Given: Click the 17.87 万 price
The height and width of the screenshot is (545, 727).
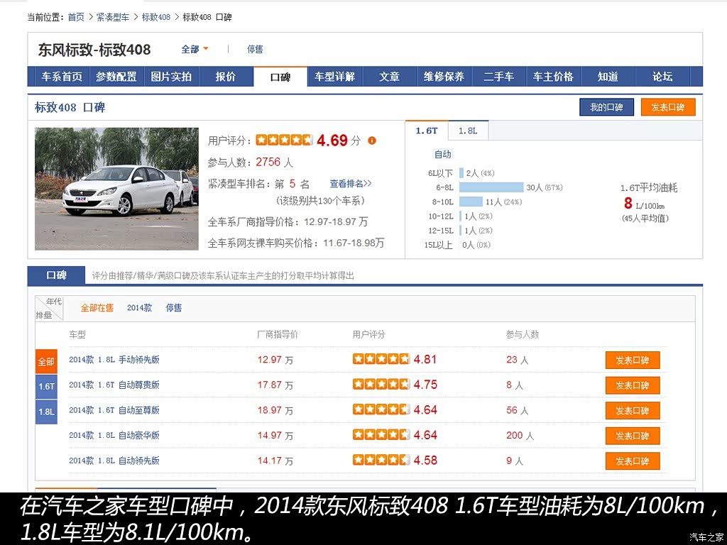Looking at the screenshot, I should (x=275, y=385).
